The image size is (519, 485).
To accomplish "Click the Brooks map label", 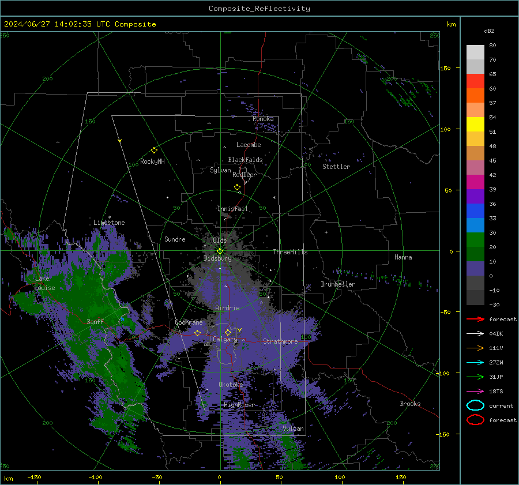I will pos(410,404).
